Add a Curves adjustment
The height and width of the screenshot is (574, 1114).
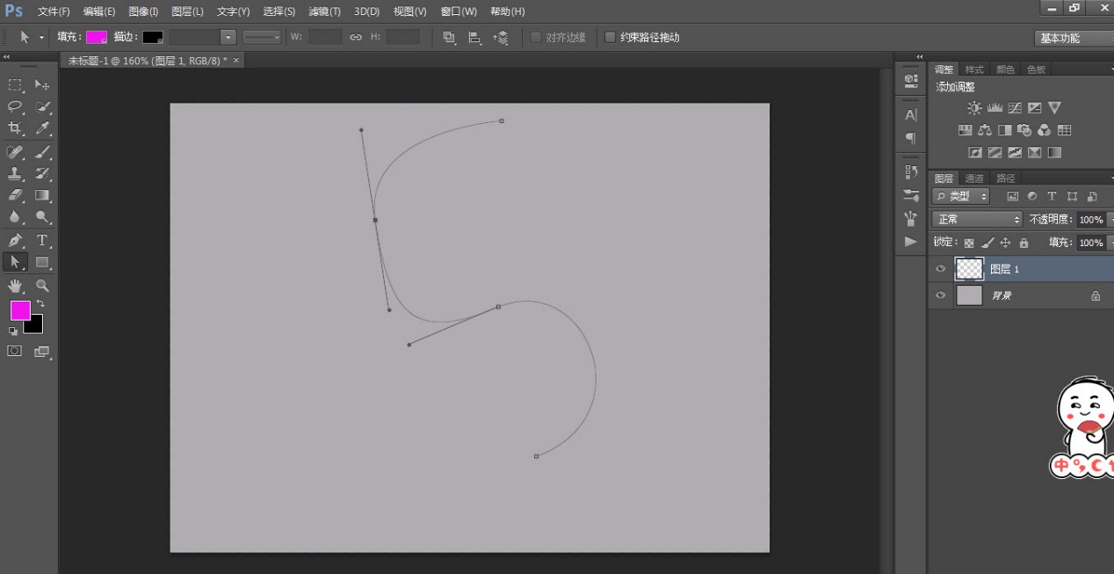1015,108
